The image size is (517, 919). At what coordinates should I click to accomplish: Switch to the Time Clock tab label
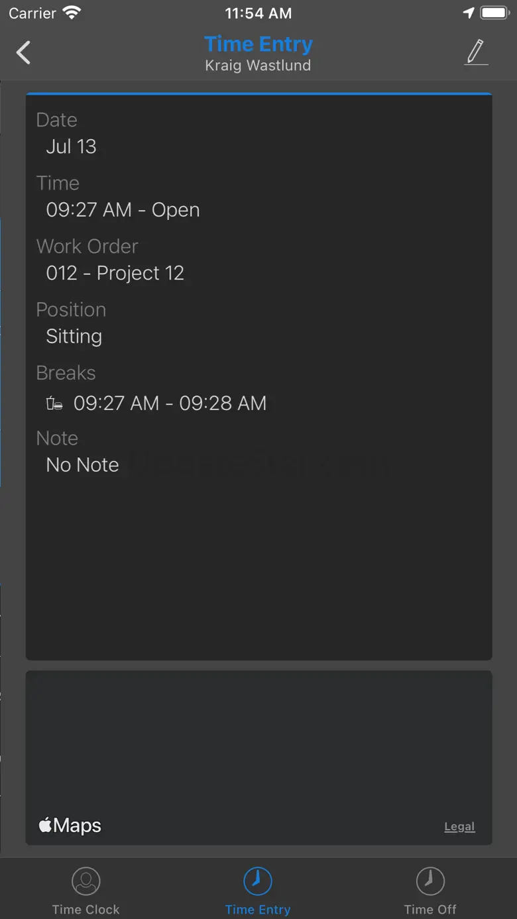pyautogui.click(x=86, y=910)
